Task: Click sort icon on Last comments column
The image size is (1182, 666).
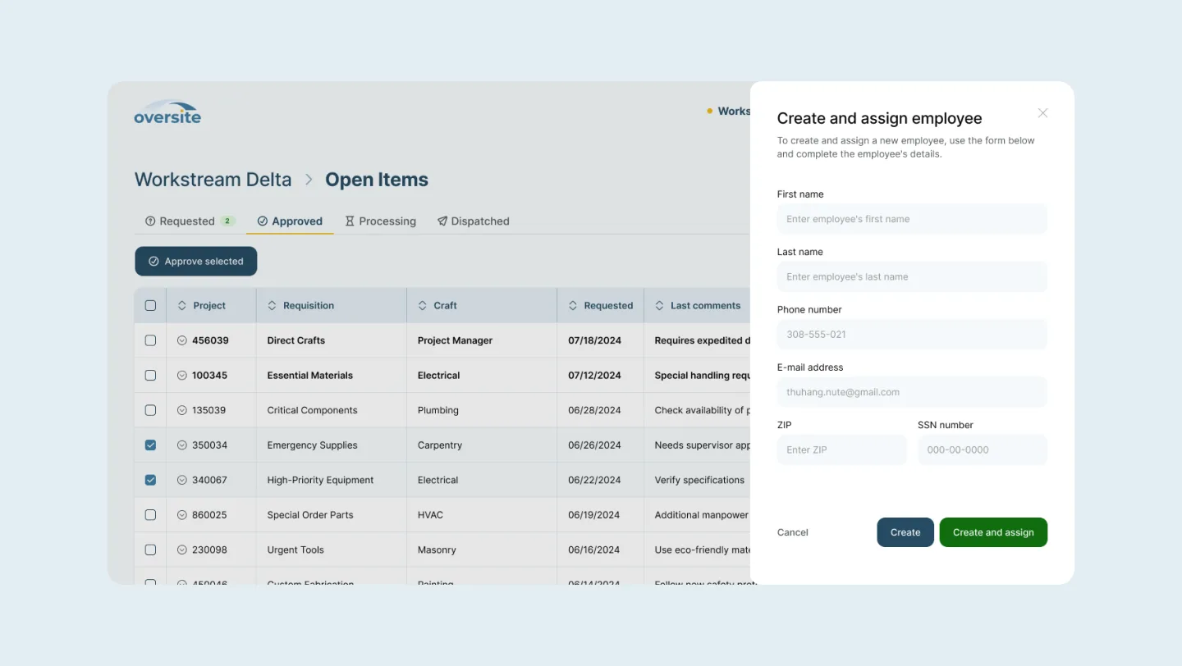Action: [x=659, y=306]
